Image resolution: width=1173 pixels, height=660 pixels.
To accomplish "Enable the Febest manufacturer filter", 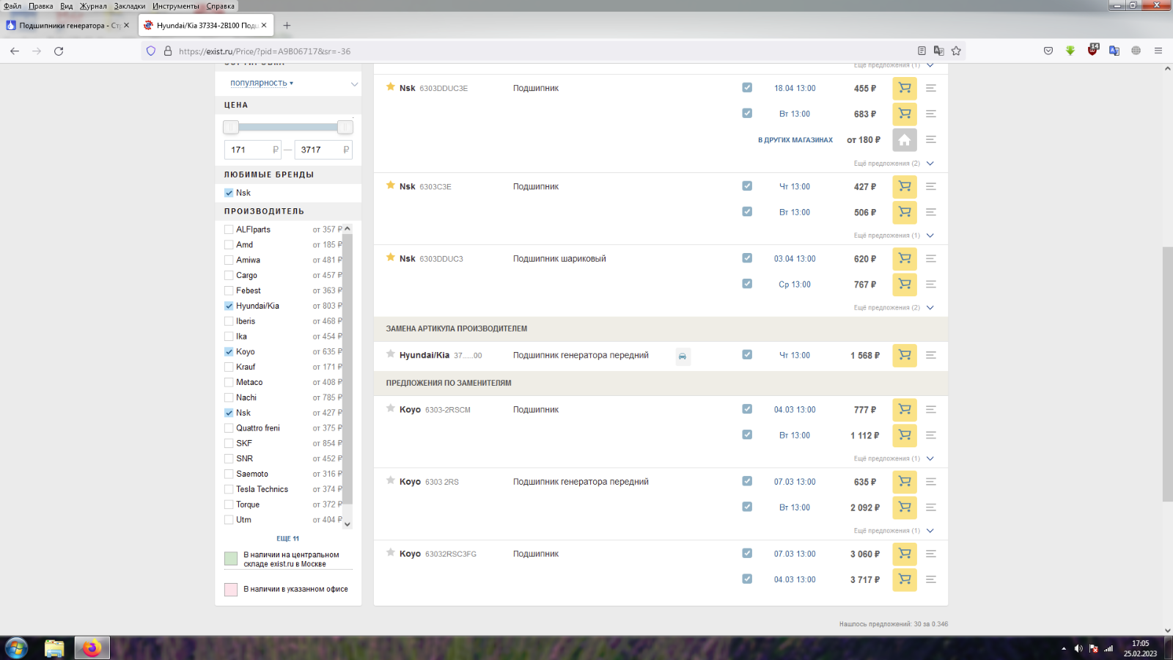I will [x=229, y=290].
